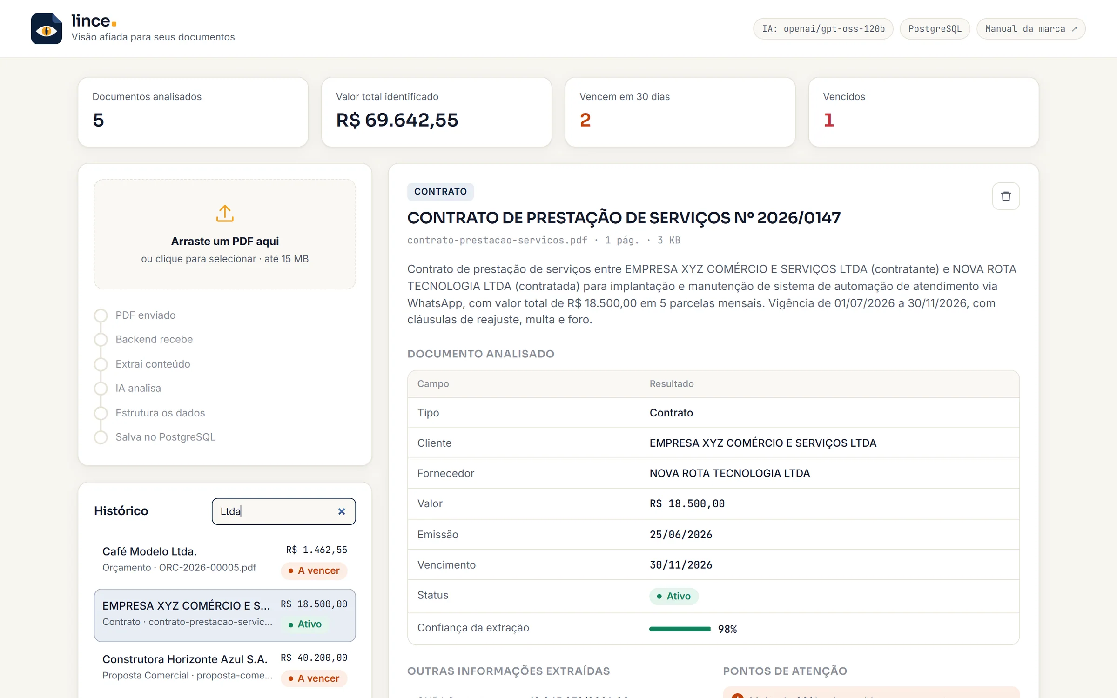Clear the Histórico search with the X
Screen dimensions: 1117x698
342,511
